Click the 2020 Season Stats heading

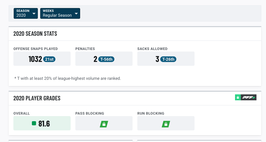click(x=35, y=34)
